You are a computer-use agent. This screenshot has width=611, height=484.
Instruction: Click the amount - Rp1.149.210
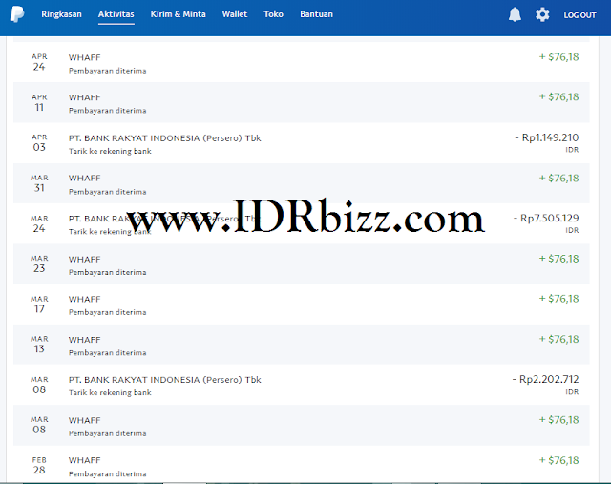point(547,137)
